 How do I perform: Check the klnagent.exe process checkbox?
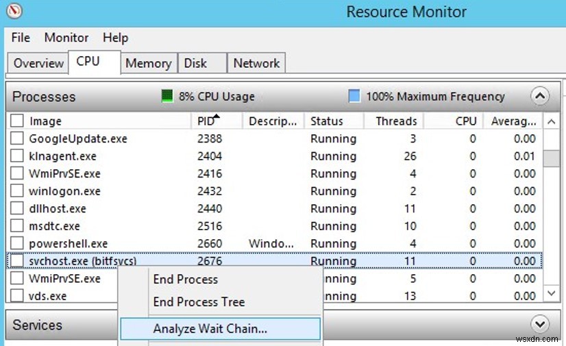pos(17,156)
